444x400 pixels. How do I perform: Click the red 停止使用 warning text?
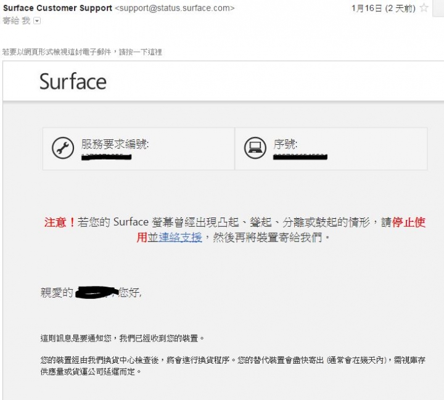pos(409,222)
